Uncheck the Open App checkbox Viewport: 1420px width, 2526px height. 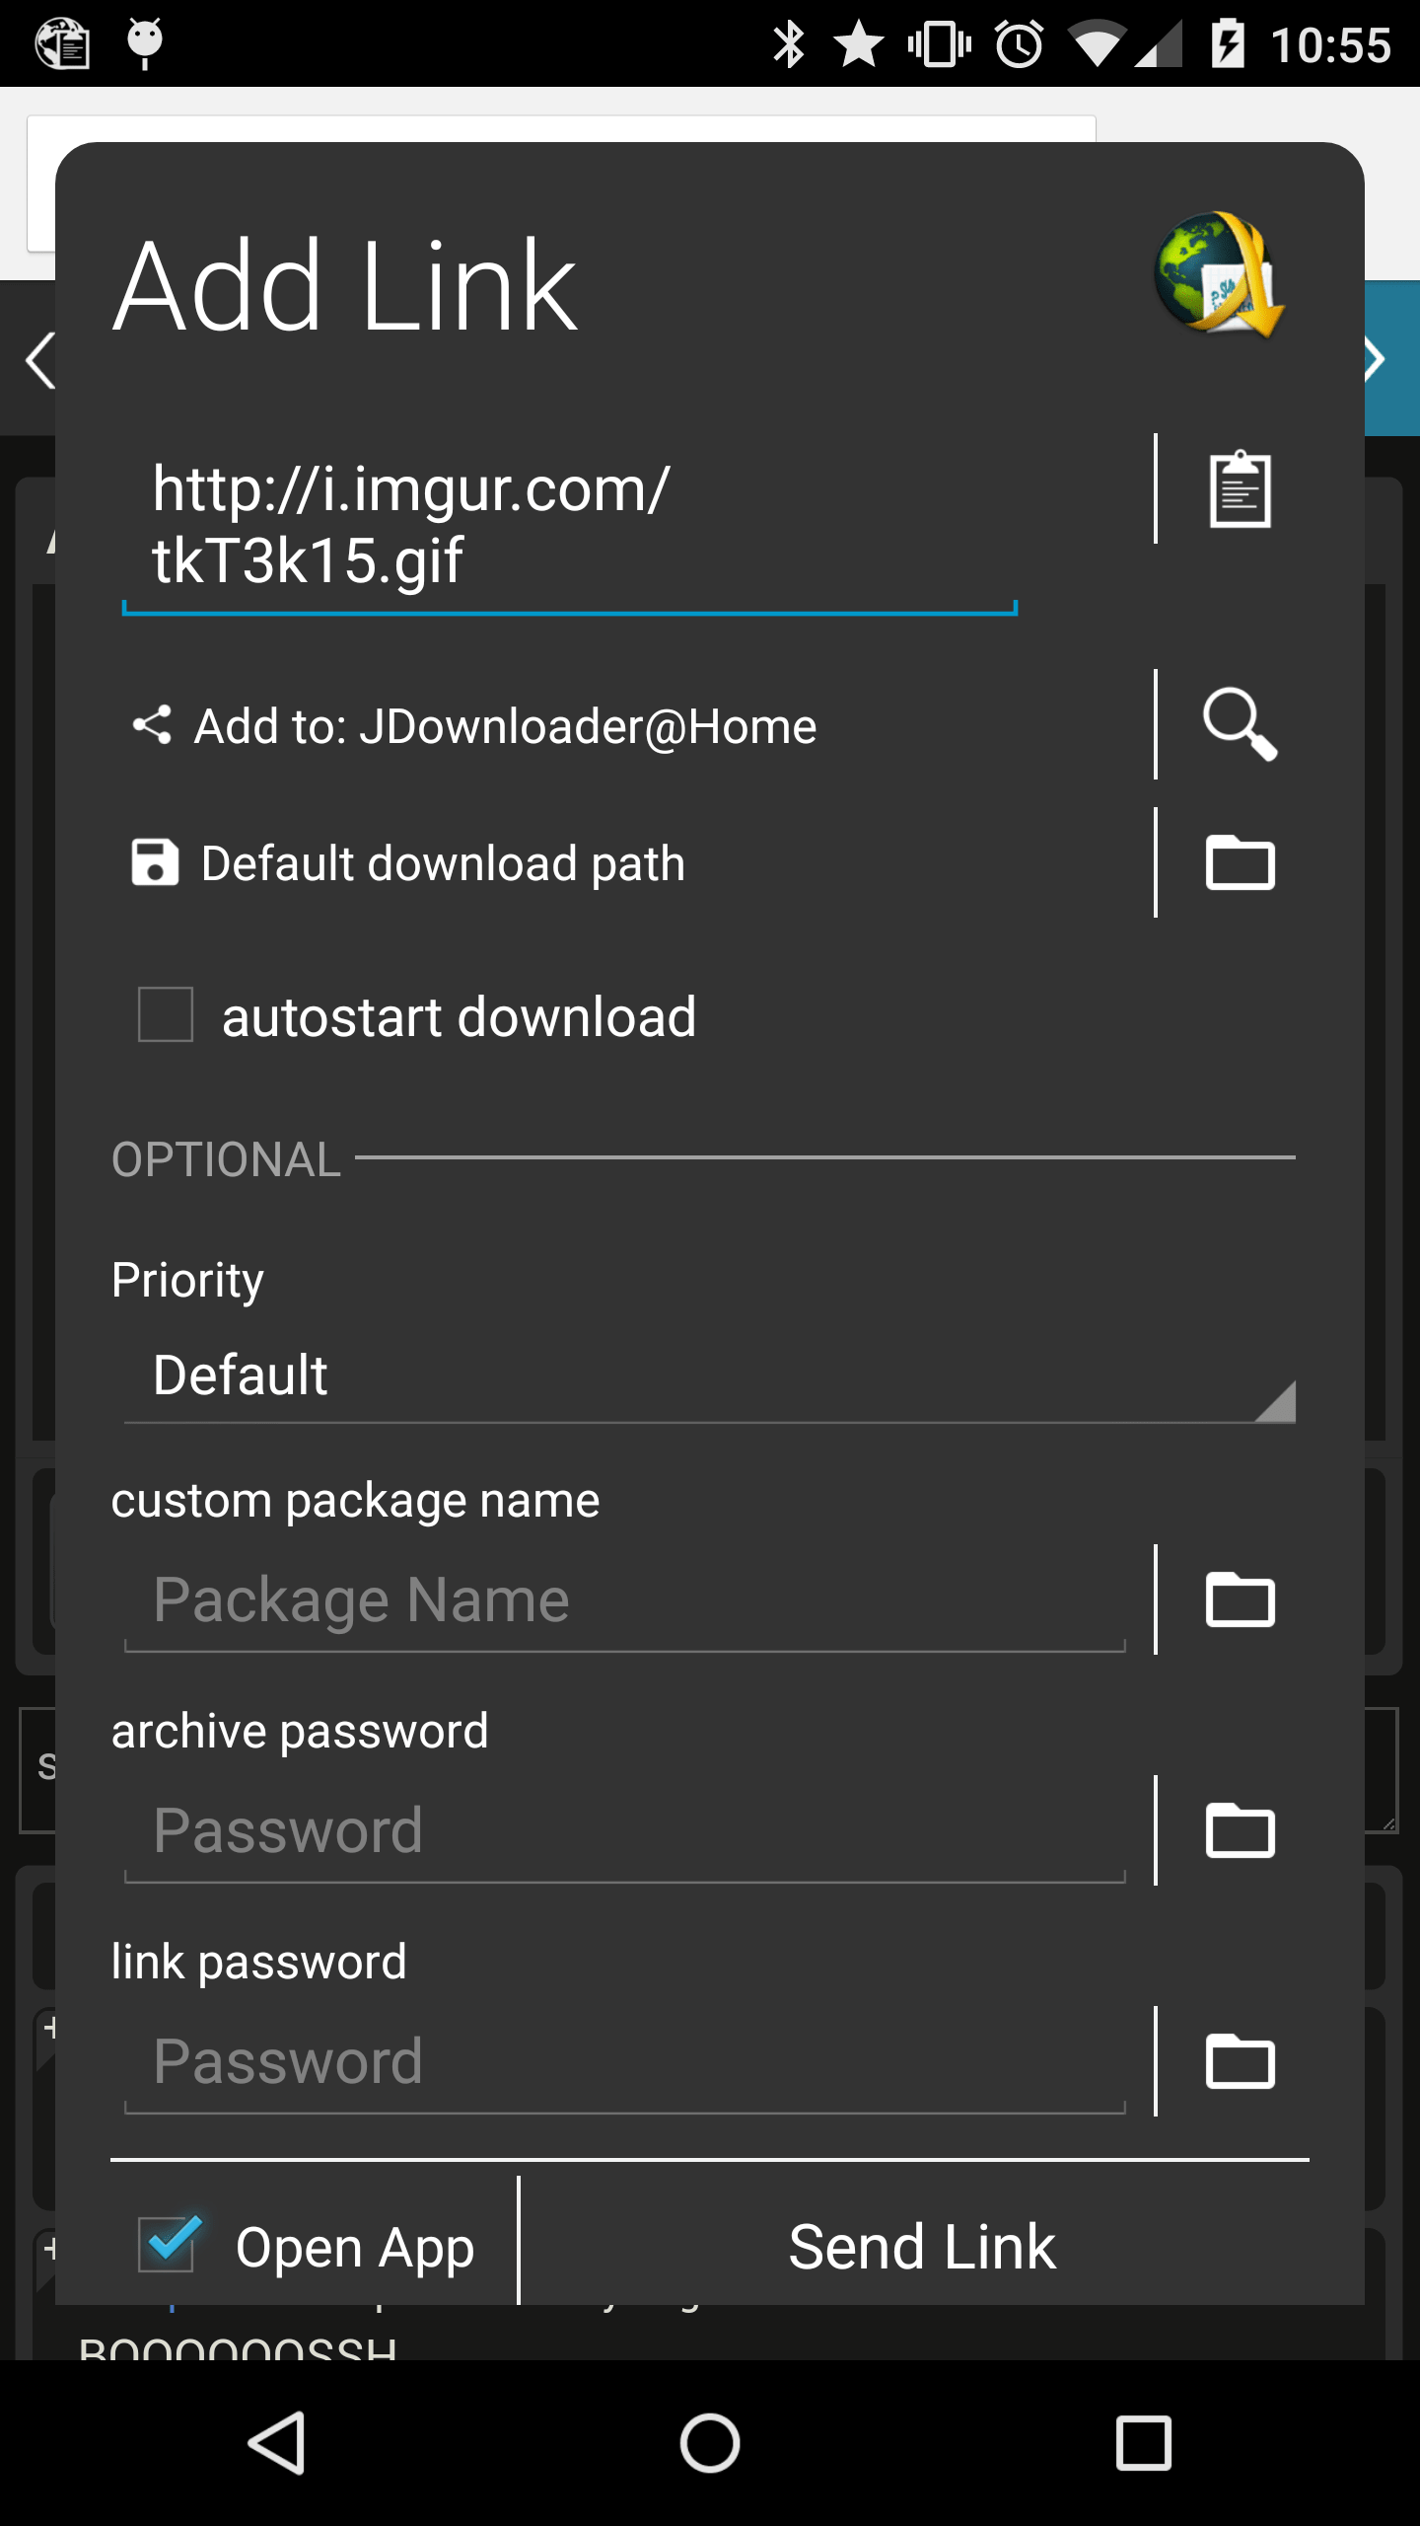click(x=168, y=2245)
